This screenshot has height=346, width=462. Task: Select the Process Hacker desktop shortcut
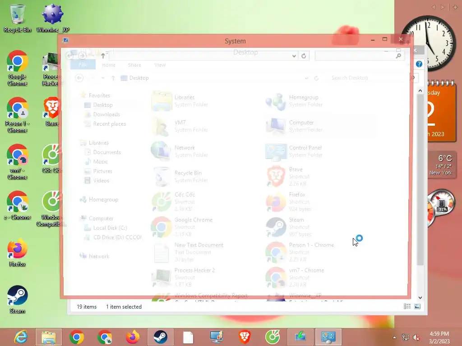51,68
